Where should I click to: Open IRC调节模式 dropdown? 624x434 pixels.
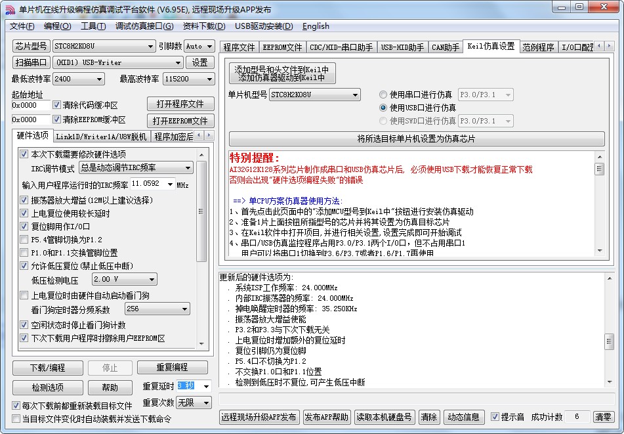pos(136,167)
